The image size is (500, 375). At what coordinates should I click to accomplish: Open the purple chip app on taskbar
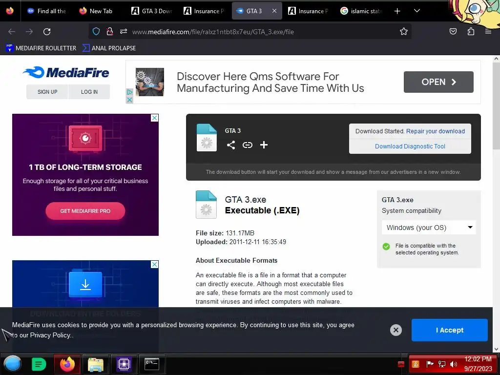[x=124, y=364]
